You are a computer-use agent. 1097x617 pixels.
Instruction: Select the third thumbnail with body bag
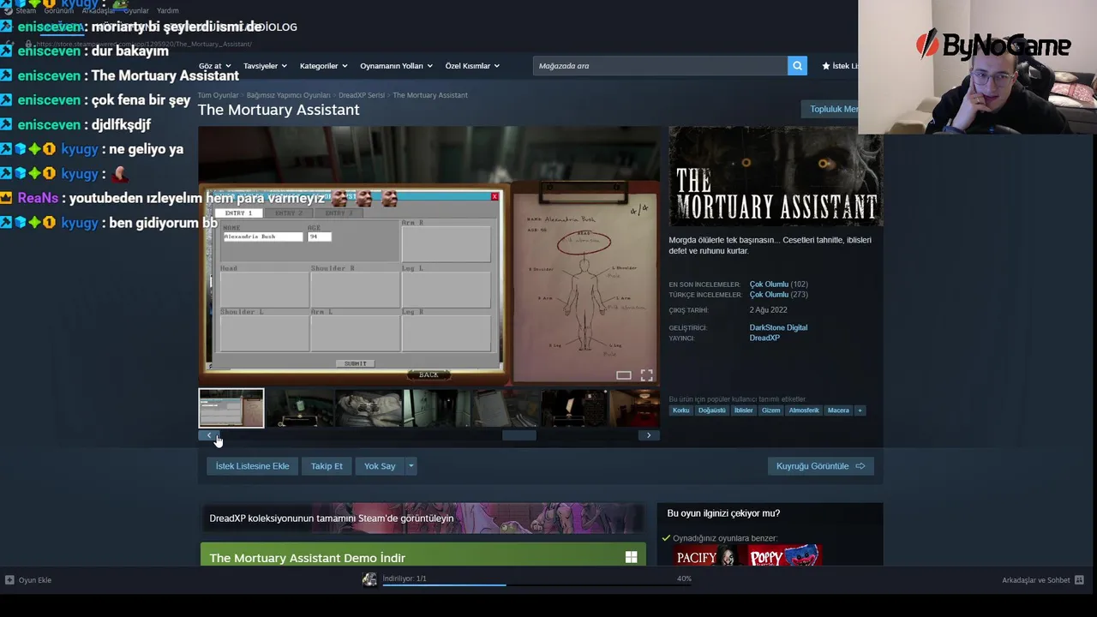click(369, 408)
